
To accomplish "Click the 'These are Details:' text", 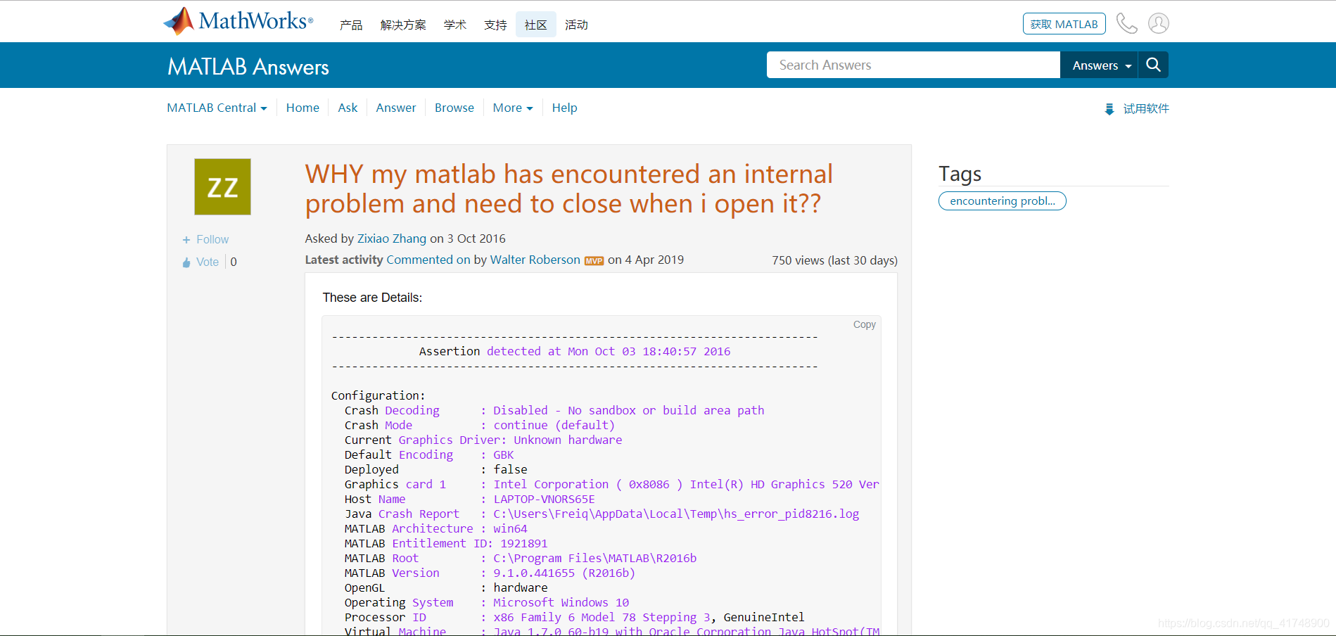I will coord(372,298).
